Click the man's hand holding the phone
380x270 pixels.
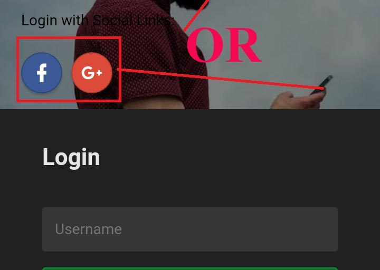pos(299,99)
